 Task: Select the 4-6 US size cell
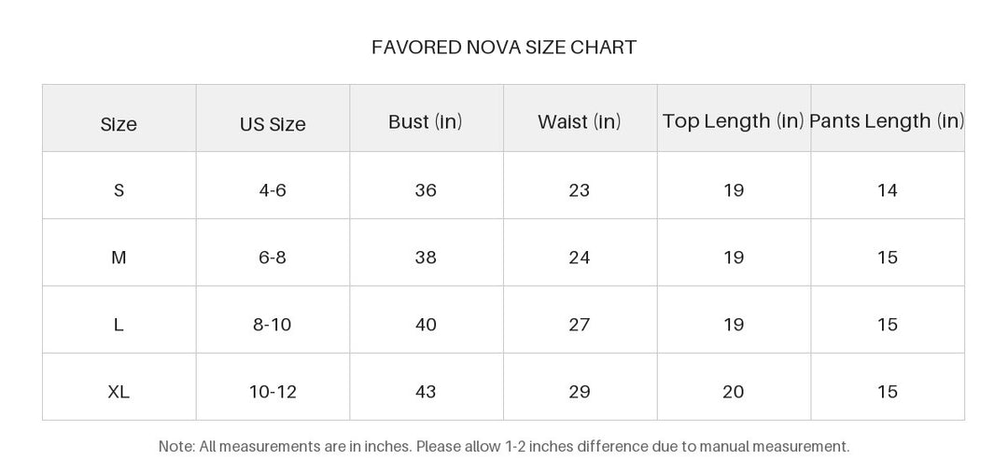pyautogui.click(x=273, y=190)
